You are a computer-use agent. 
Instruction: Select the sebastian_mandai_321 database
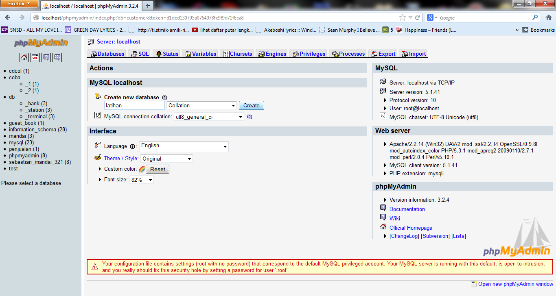tap(40, 162)
